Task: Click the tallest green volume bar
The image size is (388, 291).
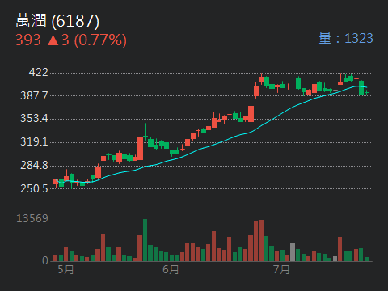Action: pos(145,240)
